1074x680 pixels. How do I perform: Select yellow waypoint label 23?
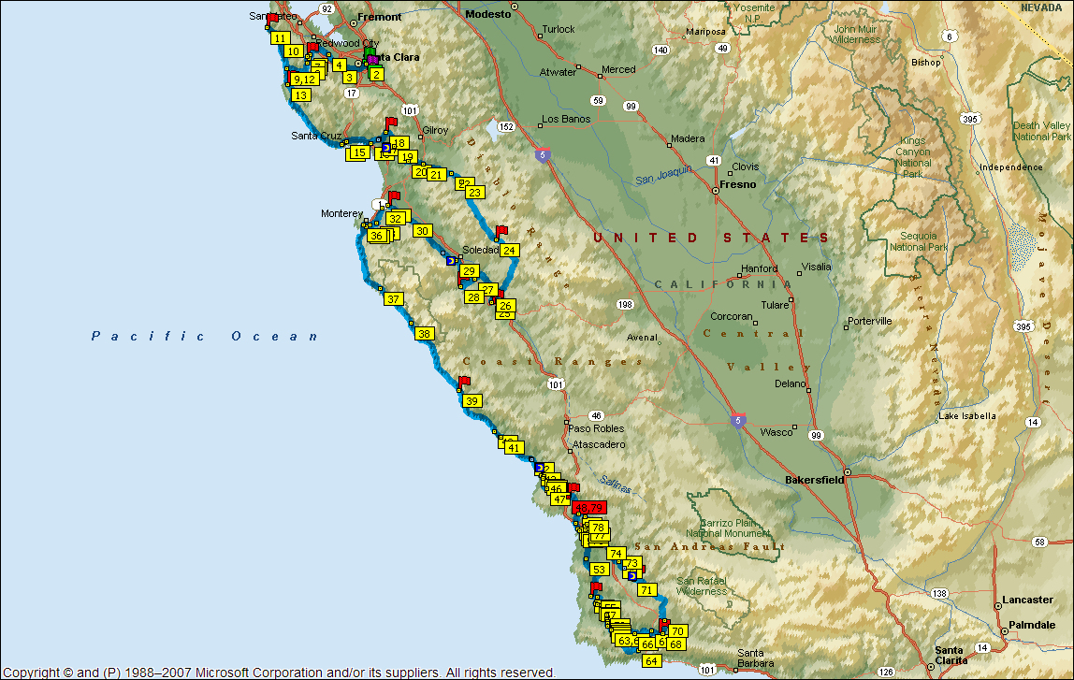pos(474,193)
